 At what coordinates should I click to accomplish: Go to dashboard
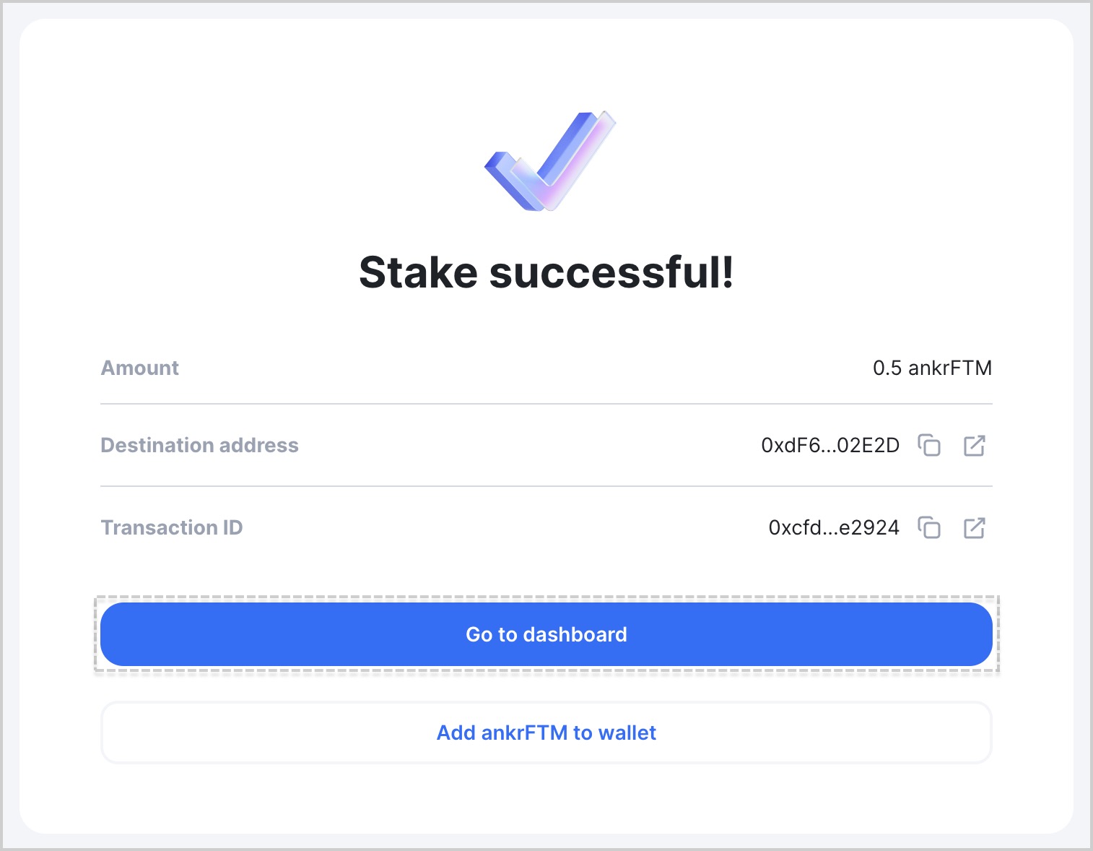546,634
